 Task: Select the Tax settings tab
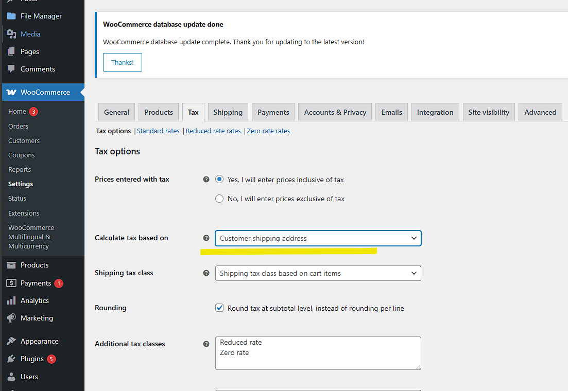[193, 112]
